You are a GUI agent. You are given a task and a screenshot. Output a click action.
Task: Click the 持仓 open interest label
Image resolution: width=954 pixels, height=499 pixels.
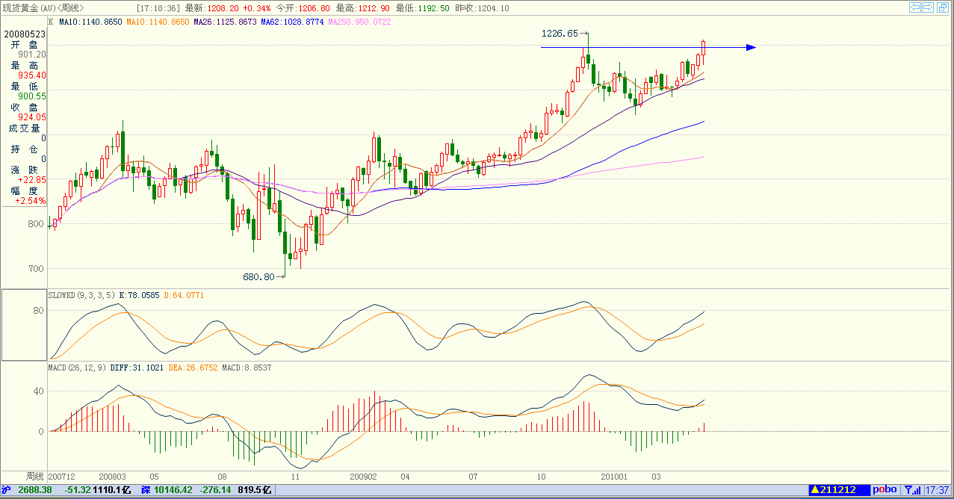coord(24,149)
